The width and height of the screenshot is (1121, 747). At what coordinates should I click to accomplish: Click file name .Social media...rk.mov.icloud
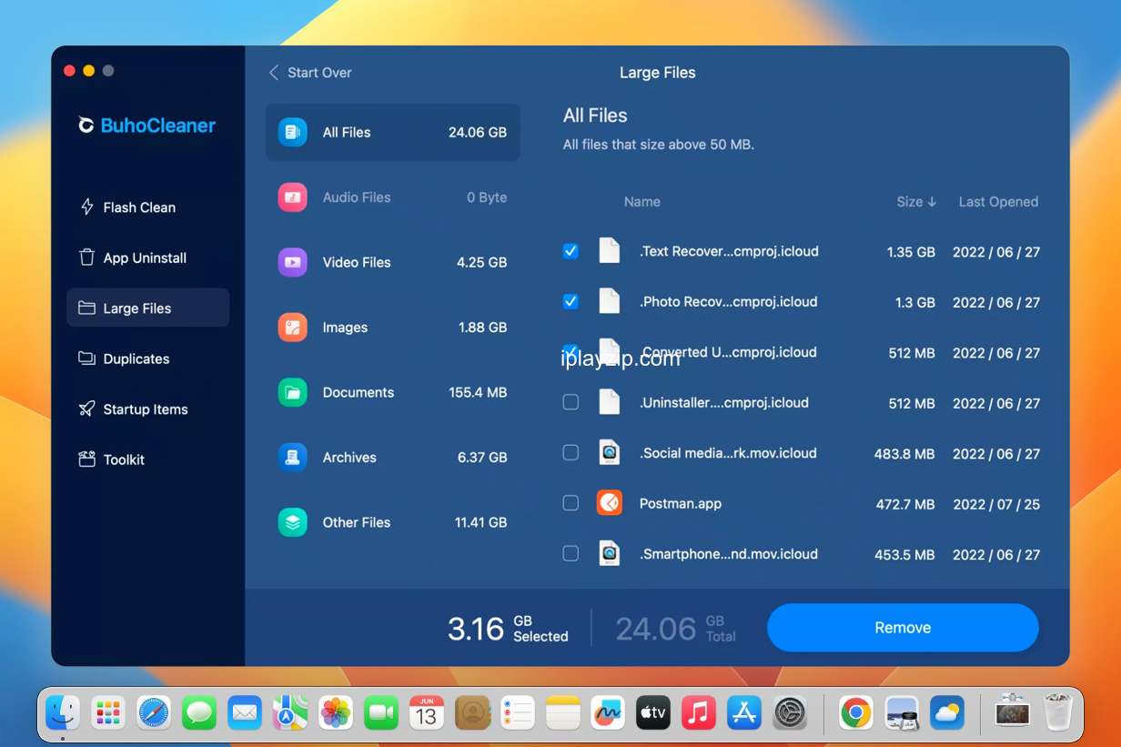[x=728, y=452]
